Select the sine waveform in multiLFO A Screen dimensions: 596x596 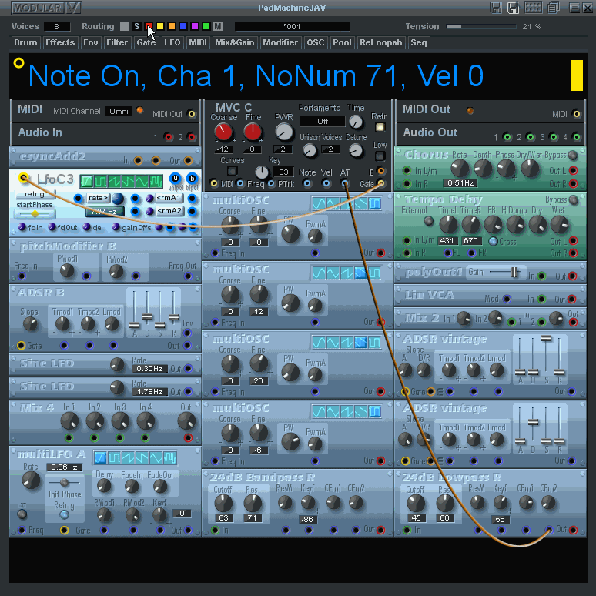(100, 457)
